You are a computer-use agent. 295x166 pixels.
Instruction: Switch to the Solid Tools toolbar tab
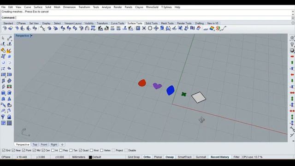pyautogui.click(x=152, y=23)
